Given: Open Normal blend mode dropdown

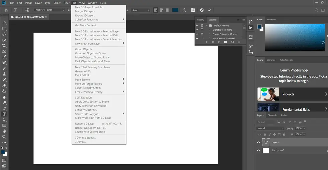Looking at the screenshot, I should coord(270,128).
